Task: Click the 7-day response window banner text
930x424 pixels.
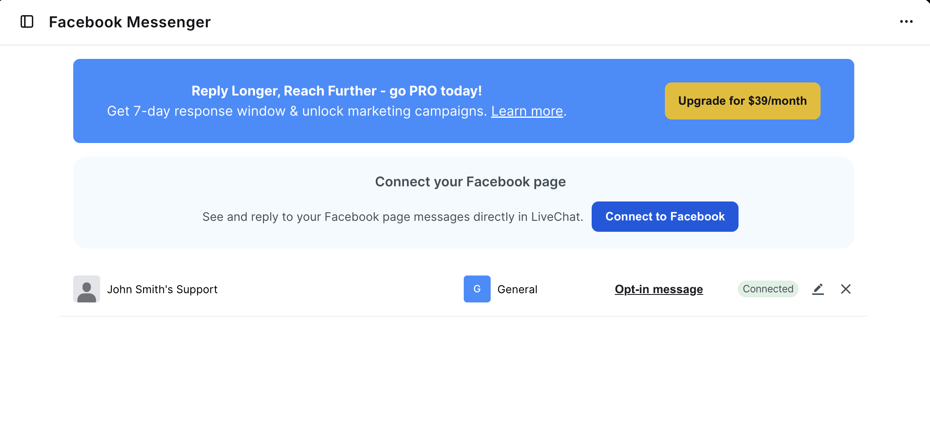Action: pos(296,111)
